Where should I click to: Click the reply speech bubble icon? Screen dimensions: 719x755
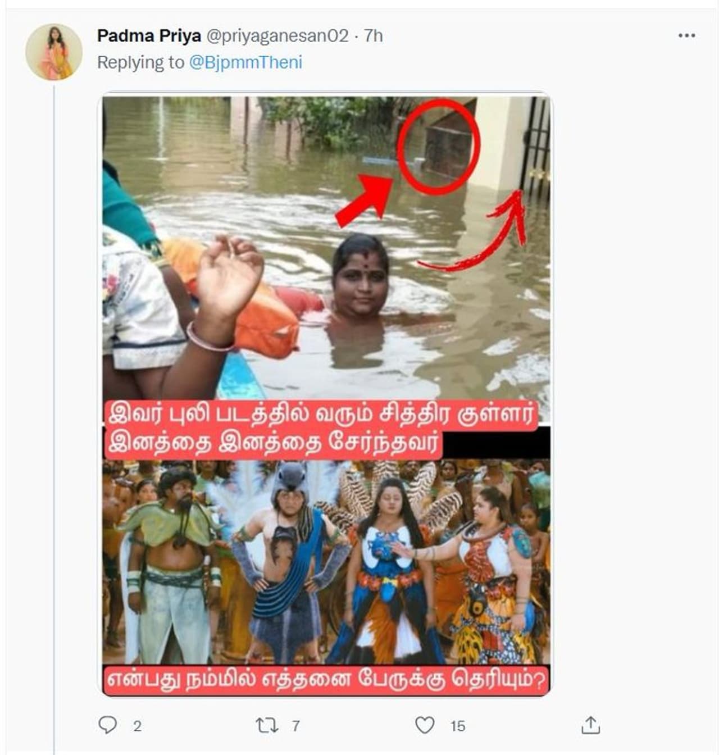coord(108,725)
